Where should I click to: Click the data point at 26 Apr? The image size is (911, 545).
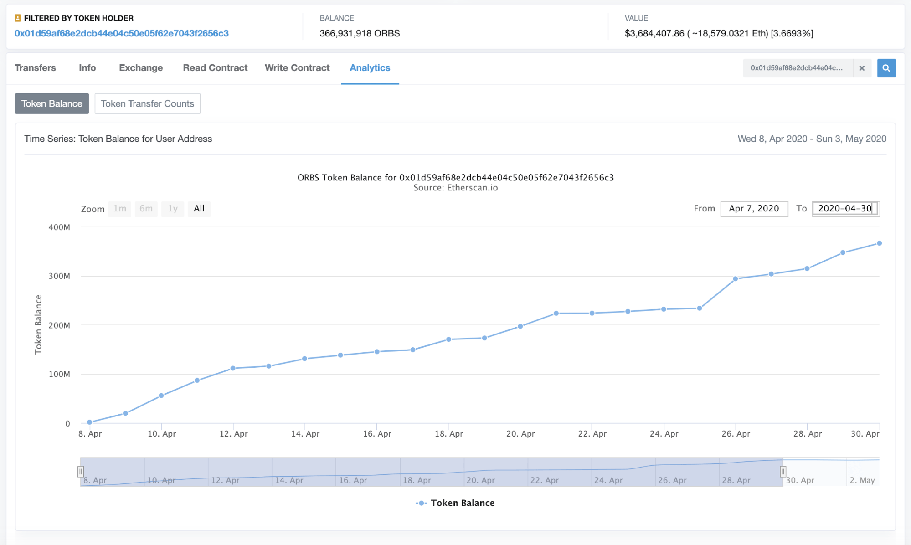click(735, 278)
